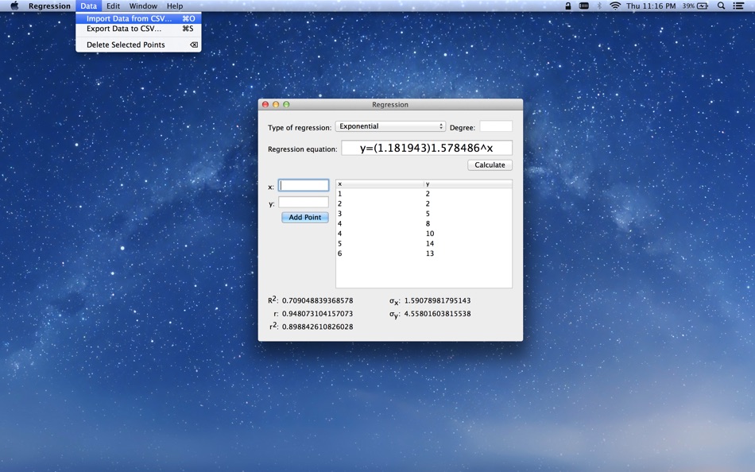Click the keyboard viewer menu bar icon
This screenshot has height=472, width=755.
point(583,6)
